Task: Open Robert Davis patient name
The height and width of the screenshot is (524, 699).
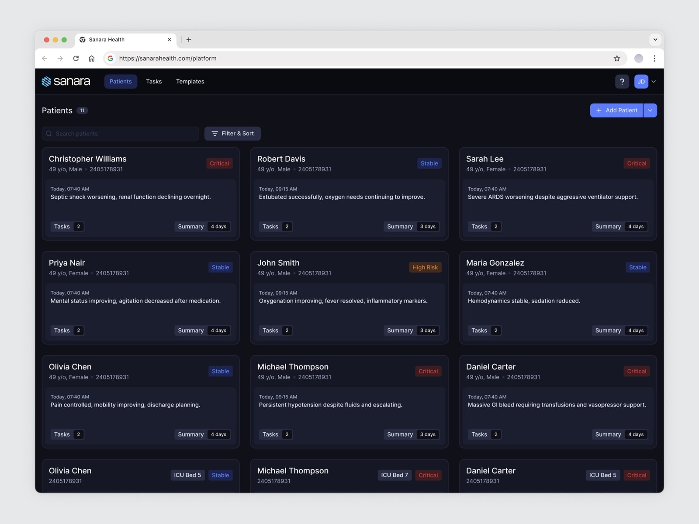Action: click(x=281, y=159)
